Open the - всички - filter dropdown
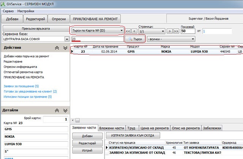Screen dimensions: 243x159 (x=171, y=39)
